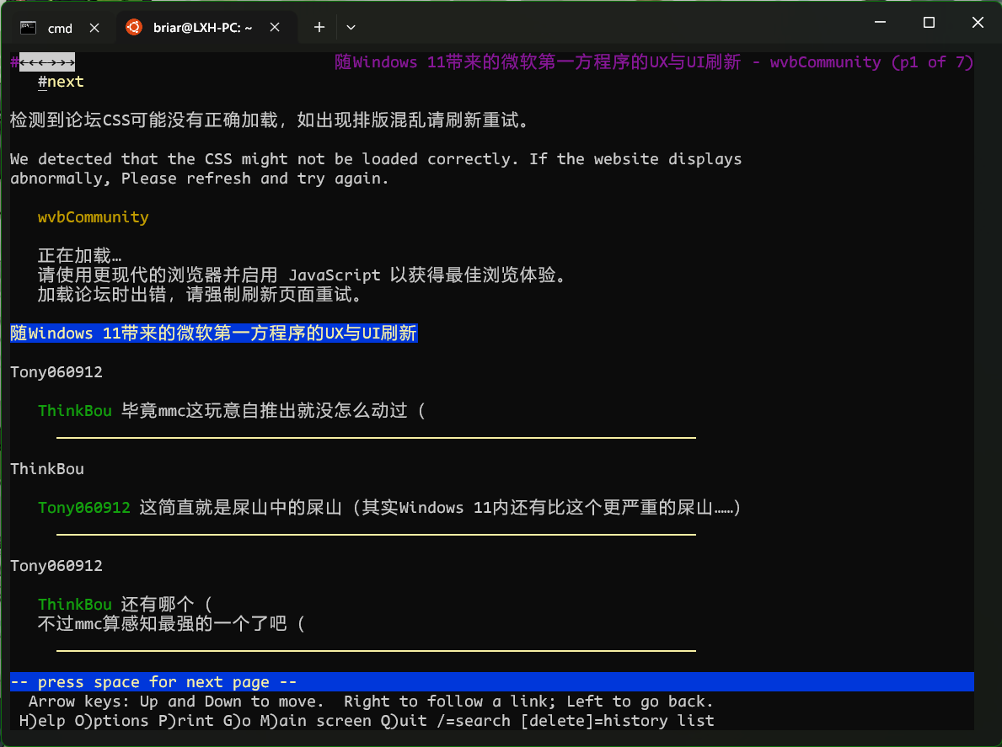Click the Arrow keys help line
Screen dimensions: 1002x747
tap(371, 701)
